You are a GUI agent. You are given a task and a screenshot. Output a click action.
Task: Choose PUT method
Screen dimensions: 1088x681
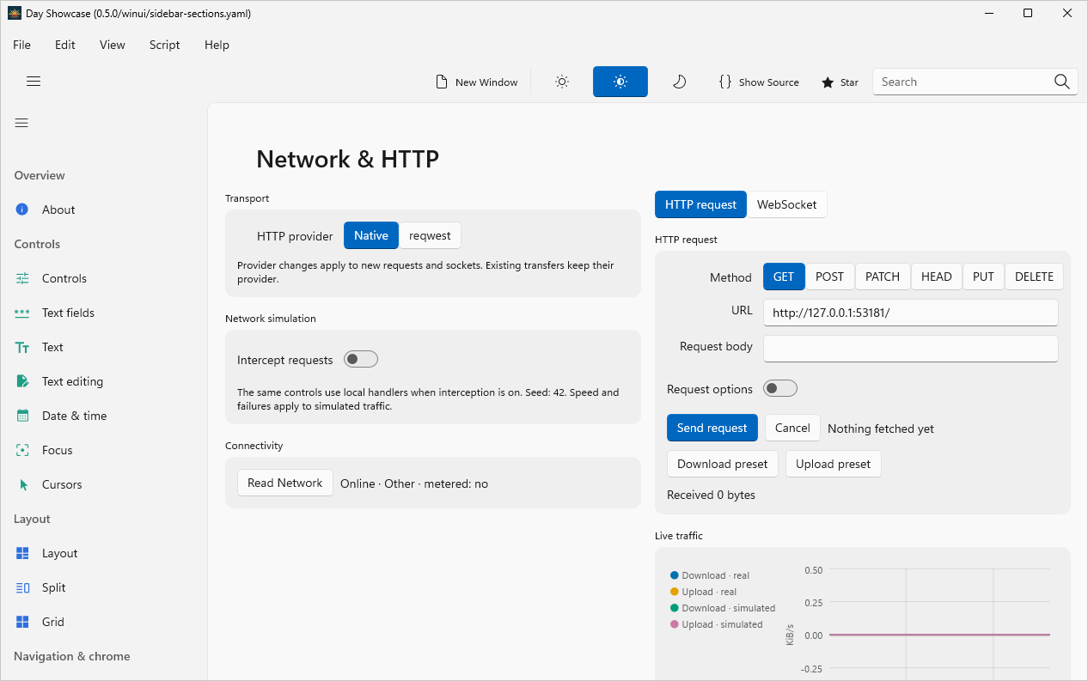coord(983,277)
